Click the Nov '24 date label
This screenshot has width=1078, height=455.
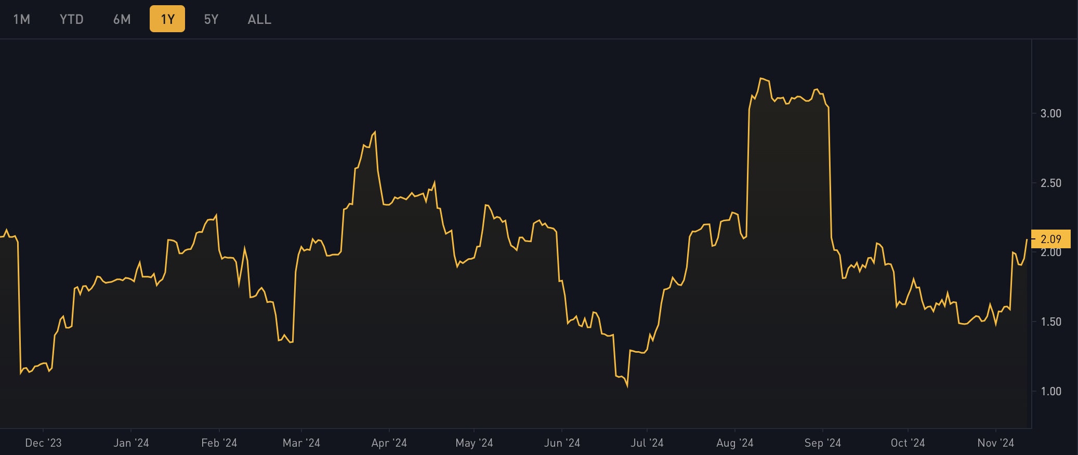995,443
